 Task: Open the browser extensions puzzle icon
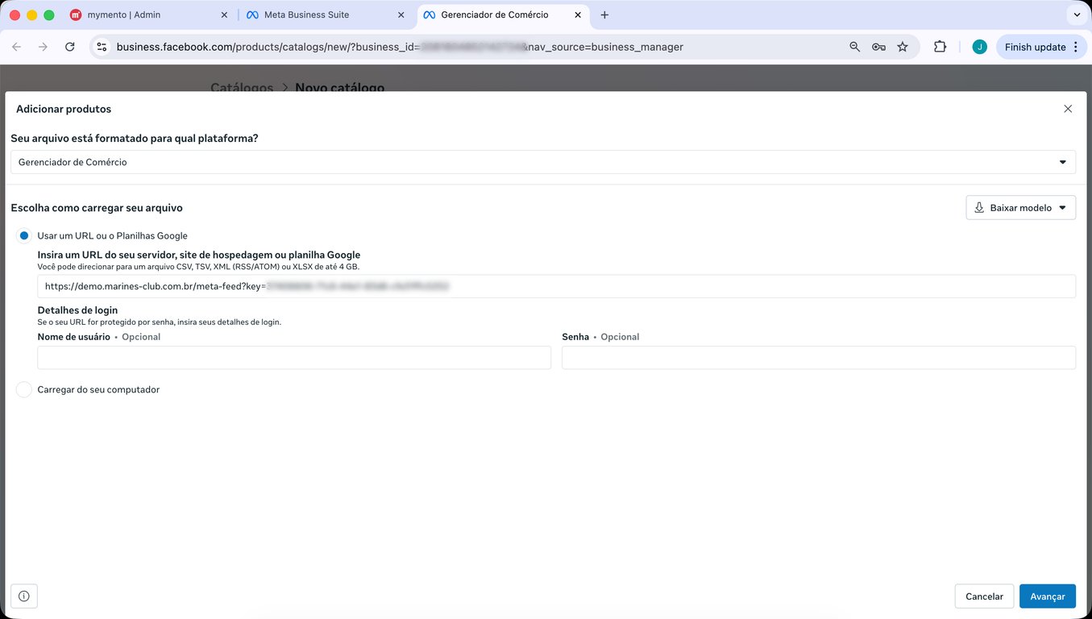(x=940, y=47)
